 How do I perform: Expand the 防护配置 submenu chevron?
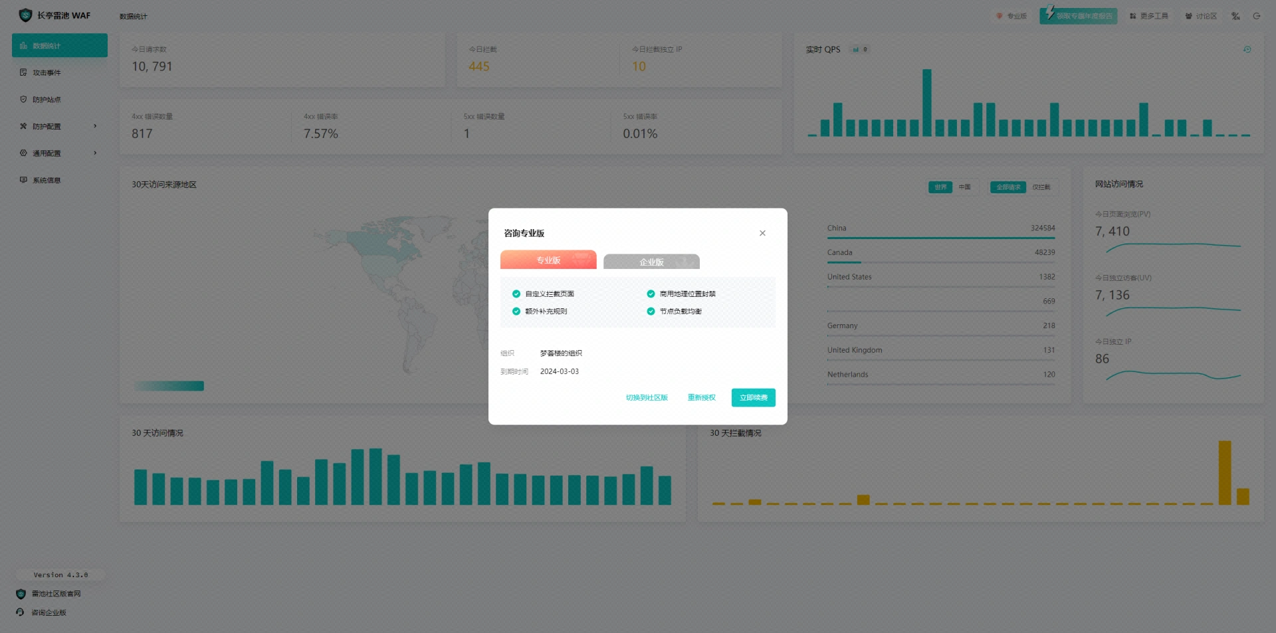(x=95, y=126)
